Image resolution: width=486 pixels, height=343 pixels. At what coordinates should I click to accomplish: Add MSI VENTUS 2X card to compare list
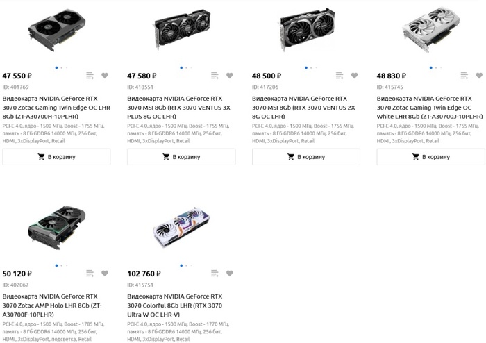[x=340, y=76]
